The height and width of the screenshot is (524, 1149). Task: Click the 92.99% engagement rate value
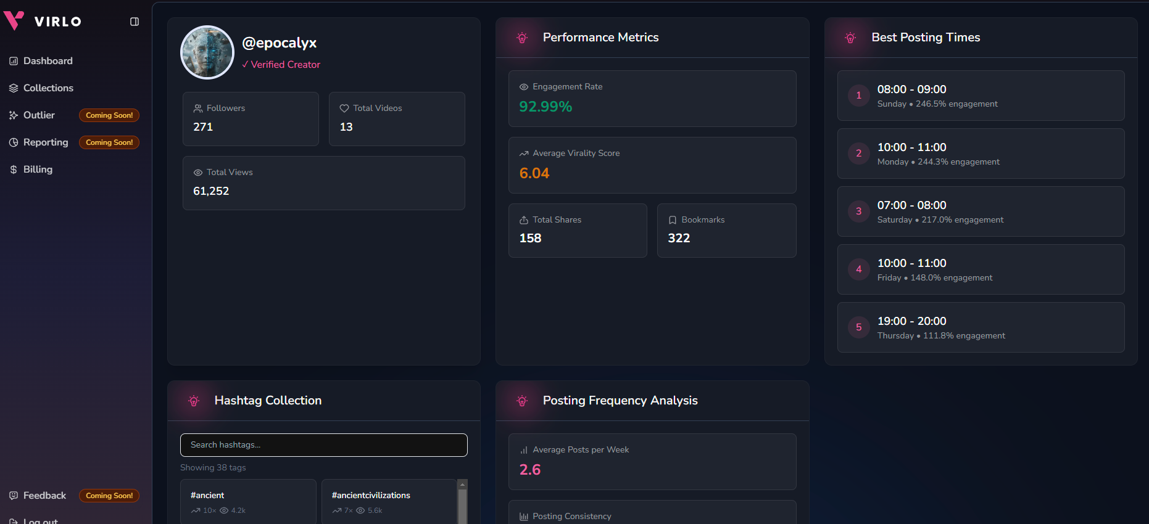(545, 107)
